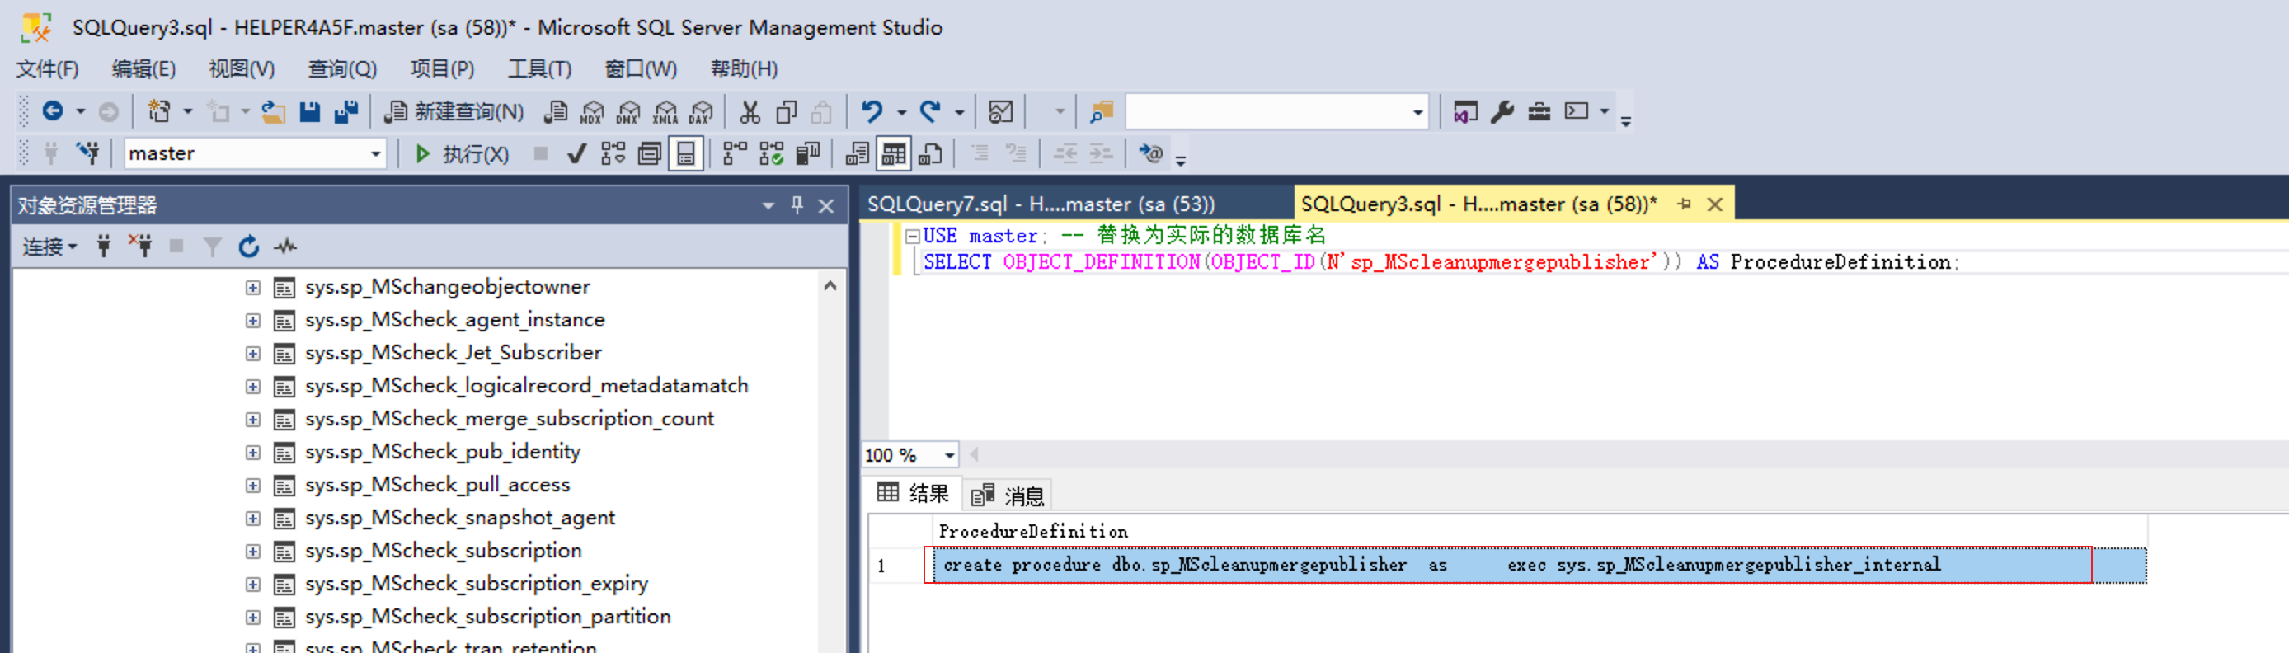Image resolution: width=2289 pixels, height=653 pixels.
Task: Click the Object Explorer scrollbar up arrow
Action: pyautogui.click(x=830, y=286)
